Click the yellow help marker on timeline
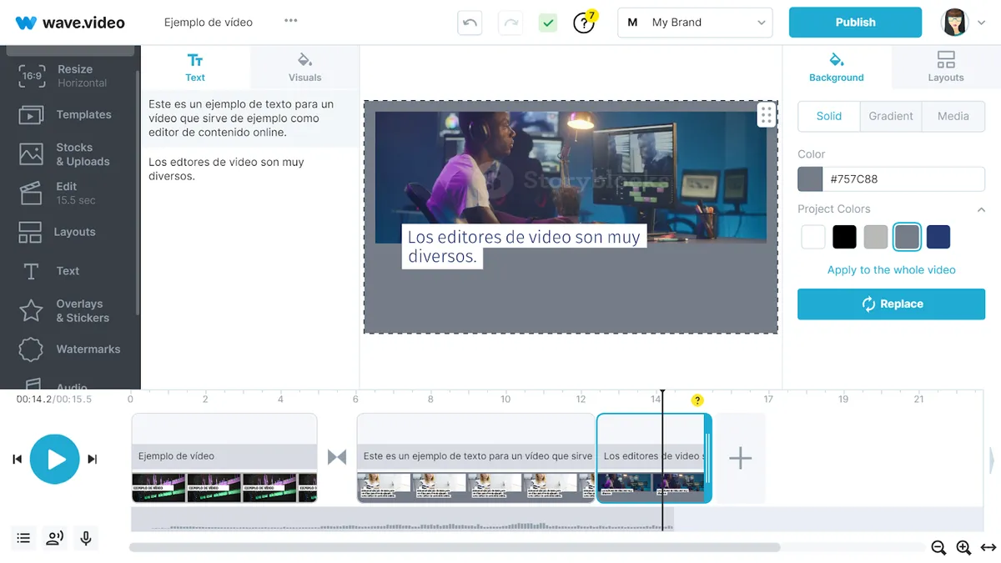 tap(698, 400)
